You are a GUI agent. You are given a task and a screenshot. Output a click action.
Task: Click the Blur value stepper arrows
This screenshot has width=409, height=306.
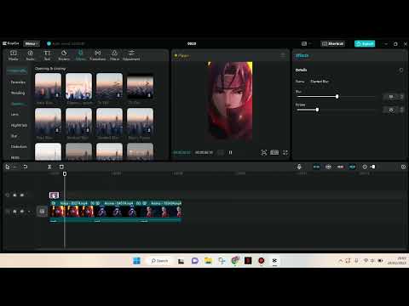tap(401, 97)
